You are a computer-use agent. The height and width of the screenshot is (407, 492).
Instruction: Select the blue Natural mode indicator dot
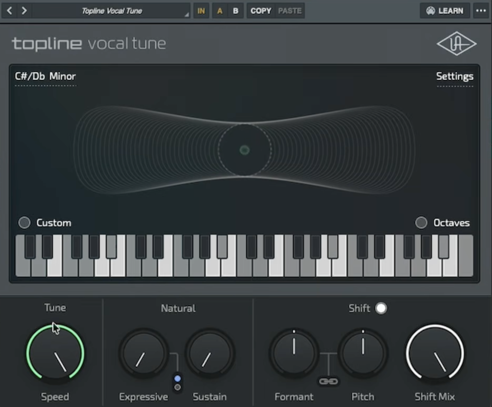click(178, 379)
